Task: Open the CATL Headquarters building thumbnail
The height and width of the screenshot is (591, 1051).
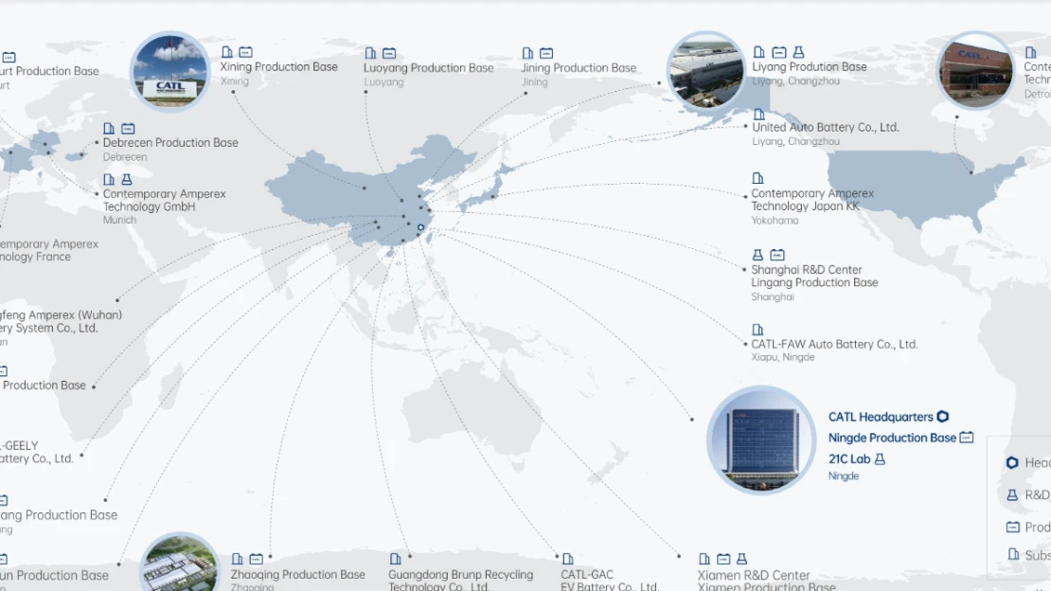Action: click(761, 440)
